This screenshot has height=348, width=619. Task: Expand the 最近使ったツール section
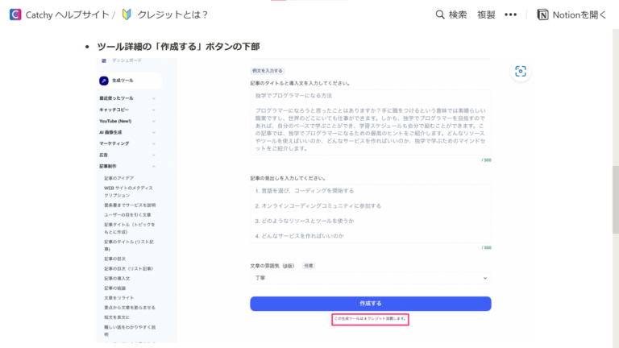153,98
